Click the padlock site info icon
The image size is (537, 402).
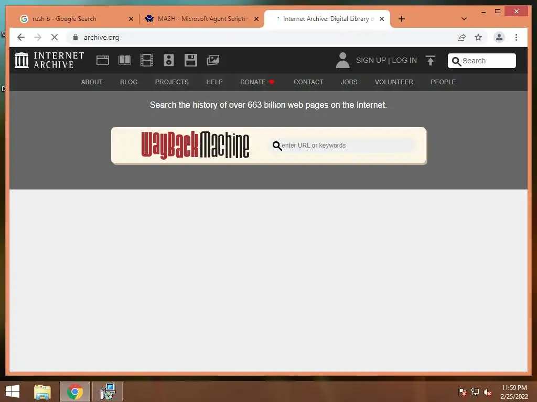[x=76, y=37]
